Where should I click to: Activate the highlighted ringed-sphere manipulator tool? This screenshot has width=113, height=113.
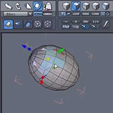(38, 6)
